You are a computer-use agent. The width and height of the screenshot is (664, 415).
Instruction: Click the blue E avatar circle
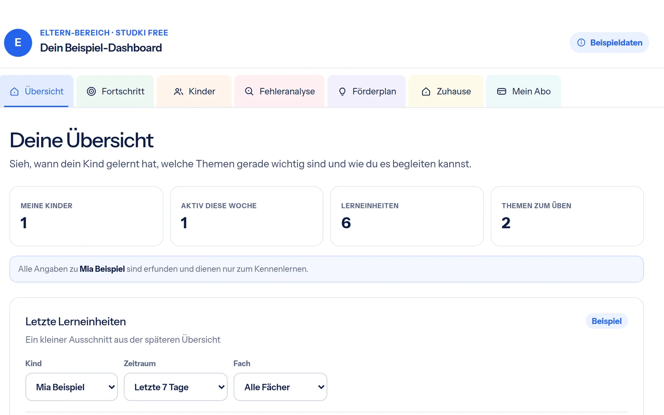point(18,43)
